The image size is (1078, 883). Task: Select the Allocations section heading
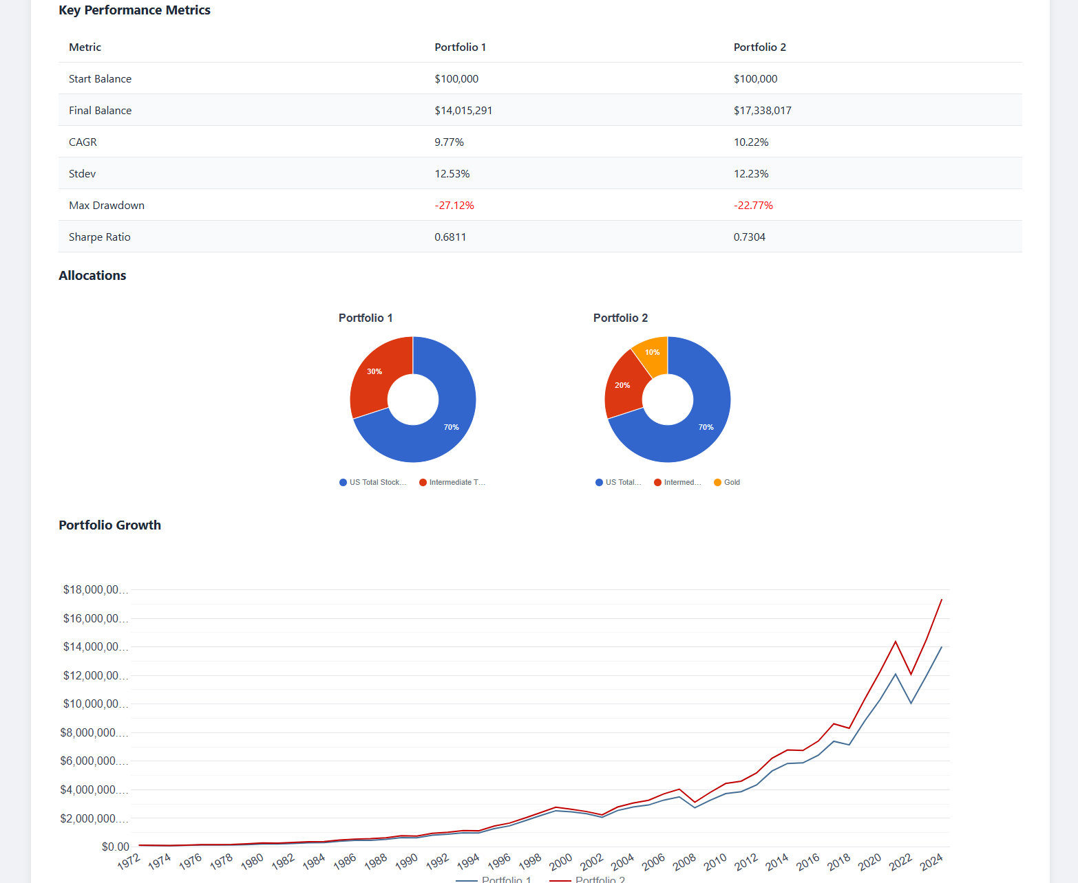point(92,275)
